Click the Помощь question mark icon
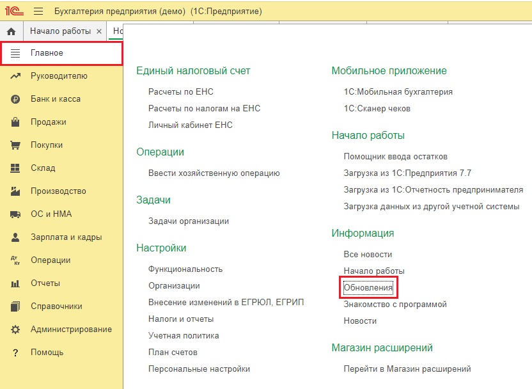 point(15,353)
